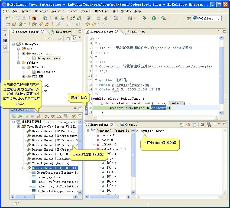Collapse the Remote Java Application launch node
This screenshot has height=208, width=230.
click(x=13, y=122)
